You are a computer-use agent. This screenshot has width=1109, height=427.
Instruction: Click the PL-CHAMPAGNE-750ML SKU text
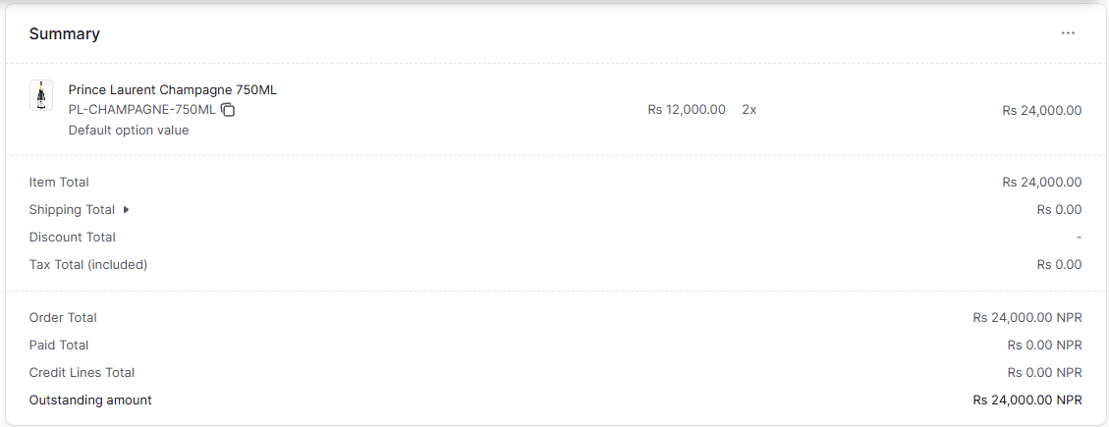[141, 110]
